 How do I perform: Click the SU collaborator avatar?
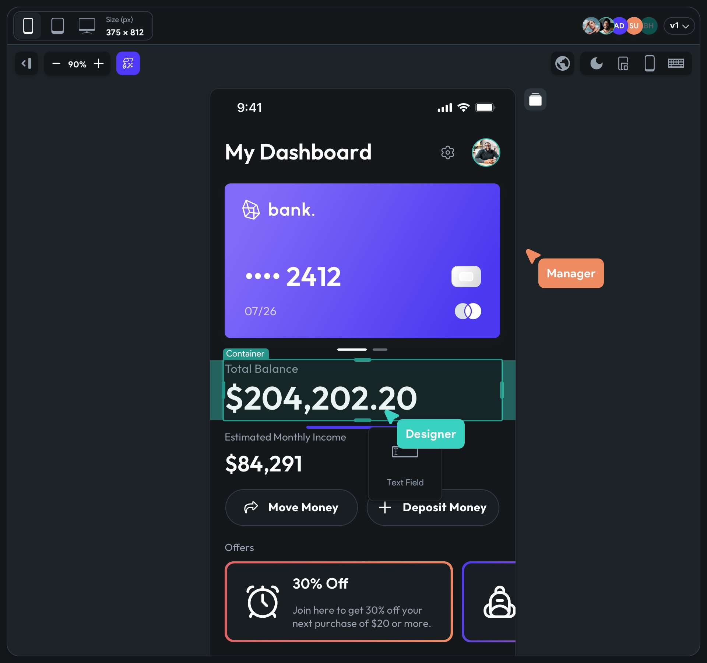[x=634, y=26]
